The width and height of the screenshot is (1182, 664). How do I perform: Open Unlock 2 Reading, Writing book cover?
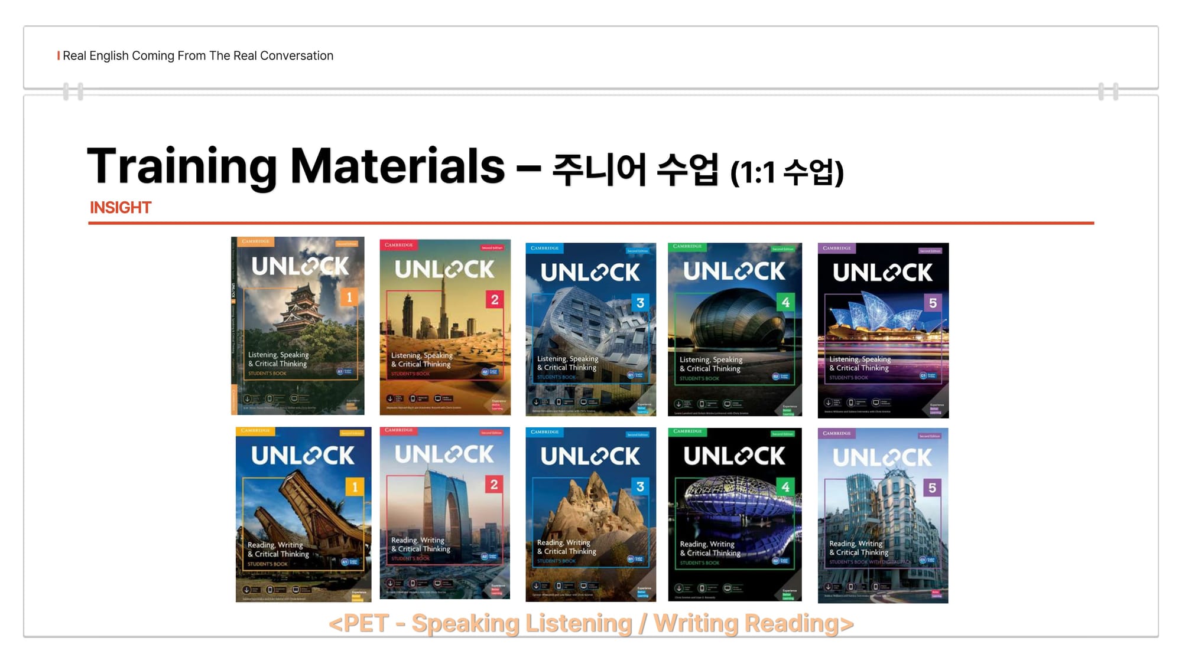pos(444,513)
